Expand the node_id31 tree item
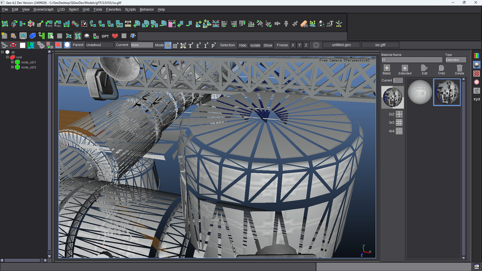 click(x=12, y=62)
